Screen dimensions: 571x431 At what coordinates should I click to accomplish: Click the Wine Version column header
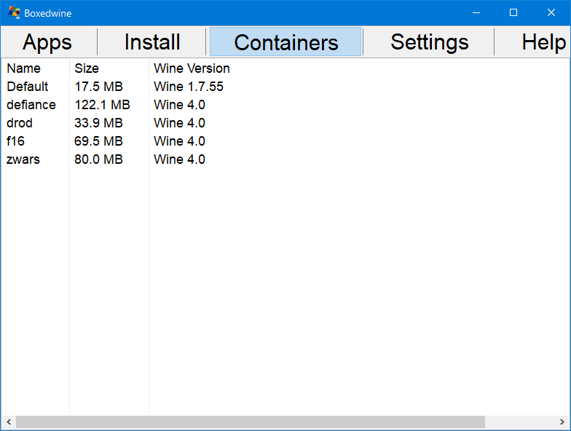[x=192, y=68]
